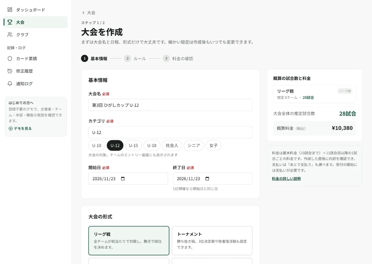Click the 概算の試合数と料金 heading

292,78
